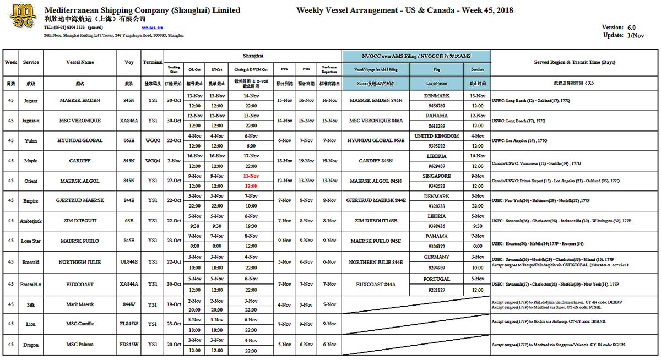
Task: Click NORTHERN JULIE 844E in the AMS column
Action: pyautogui.click(x=376, y=262)
